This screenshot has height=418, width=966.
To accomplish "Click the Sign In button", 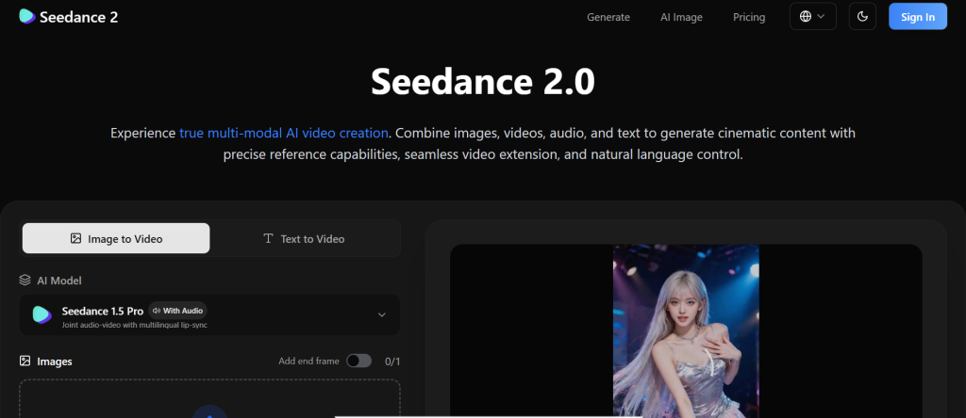I will 917,17.
